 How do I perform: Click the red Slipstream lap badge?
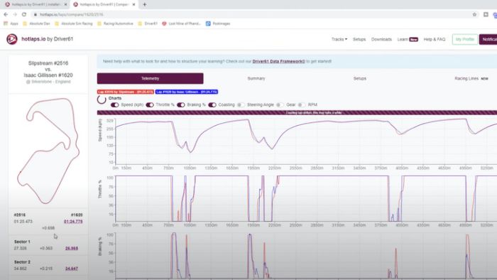tap(126, 92)
